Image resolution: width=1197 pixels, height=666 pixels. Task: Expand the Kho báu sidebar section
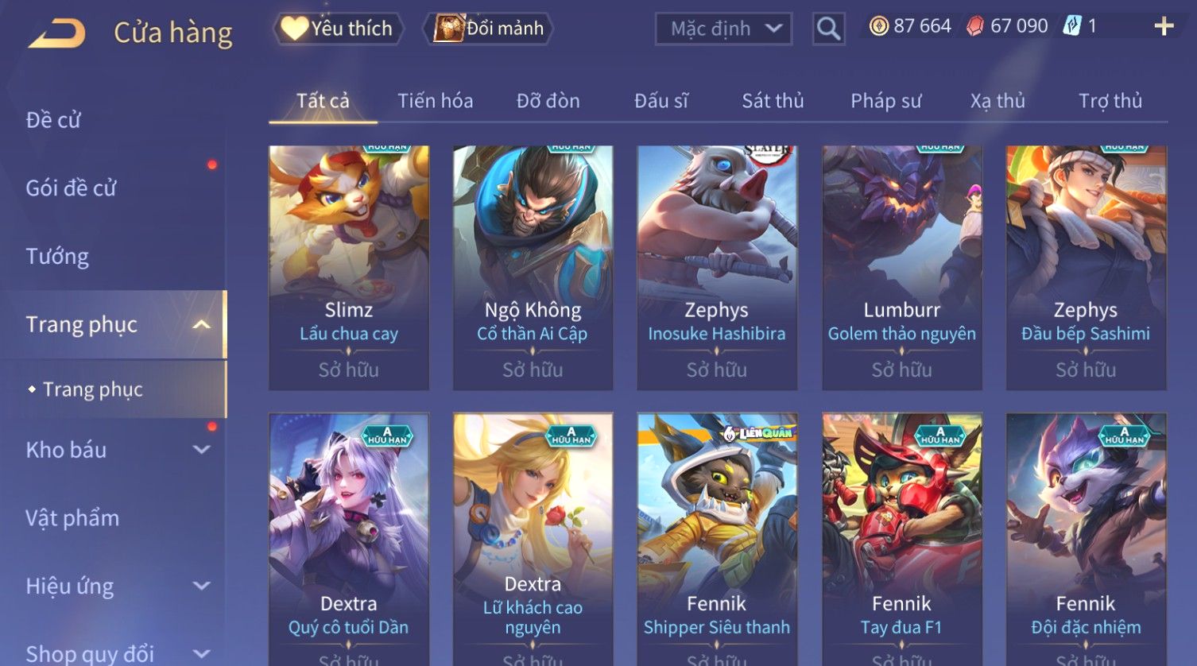pos(202,450)
